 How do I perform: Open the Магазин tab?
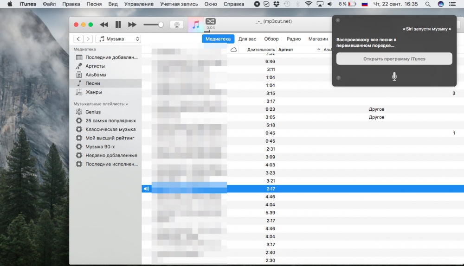[318, 39]
